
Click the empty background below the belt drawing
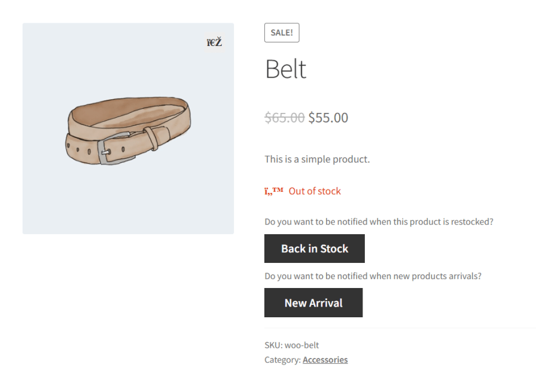[128, 203]
